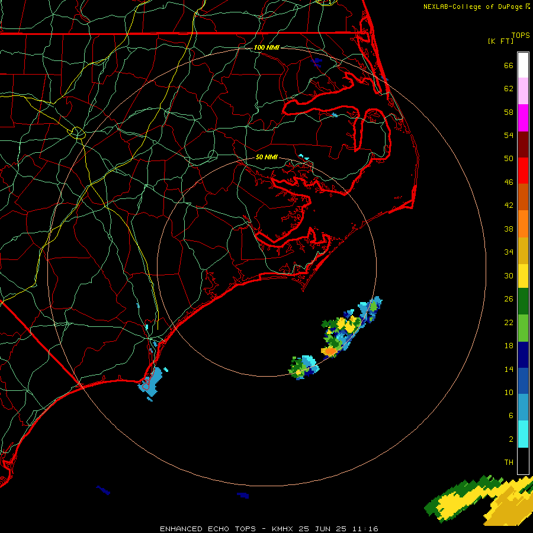Pick the light orange legend swatch
The width and height of the screenshot is (533, 533).
coord(523,224)
